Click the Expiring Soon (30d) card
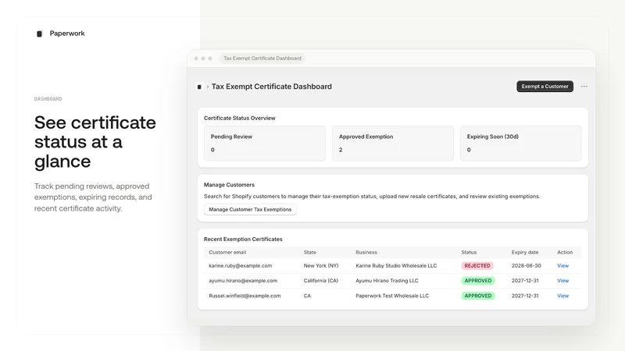Screen dimensions: 625x351 [x=521, y=144]
